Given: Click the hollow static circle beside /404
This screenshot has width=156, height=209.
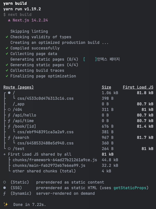Looking at the screenshot, I should point(9,110).
